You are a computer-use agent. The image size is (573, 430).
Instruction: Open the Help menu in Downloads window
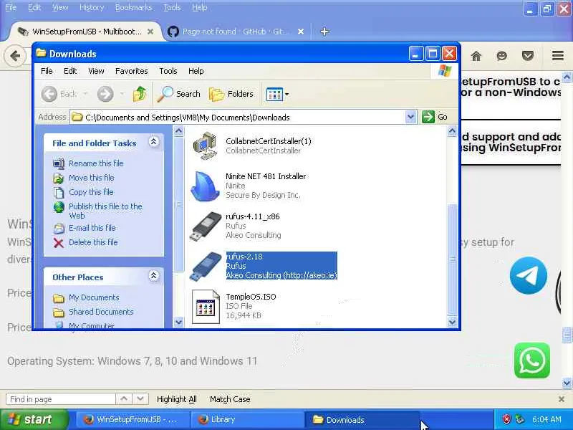point(196,71)
